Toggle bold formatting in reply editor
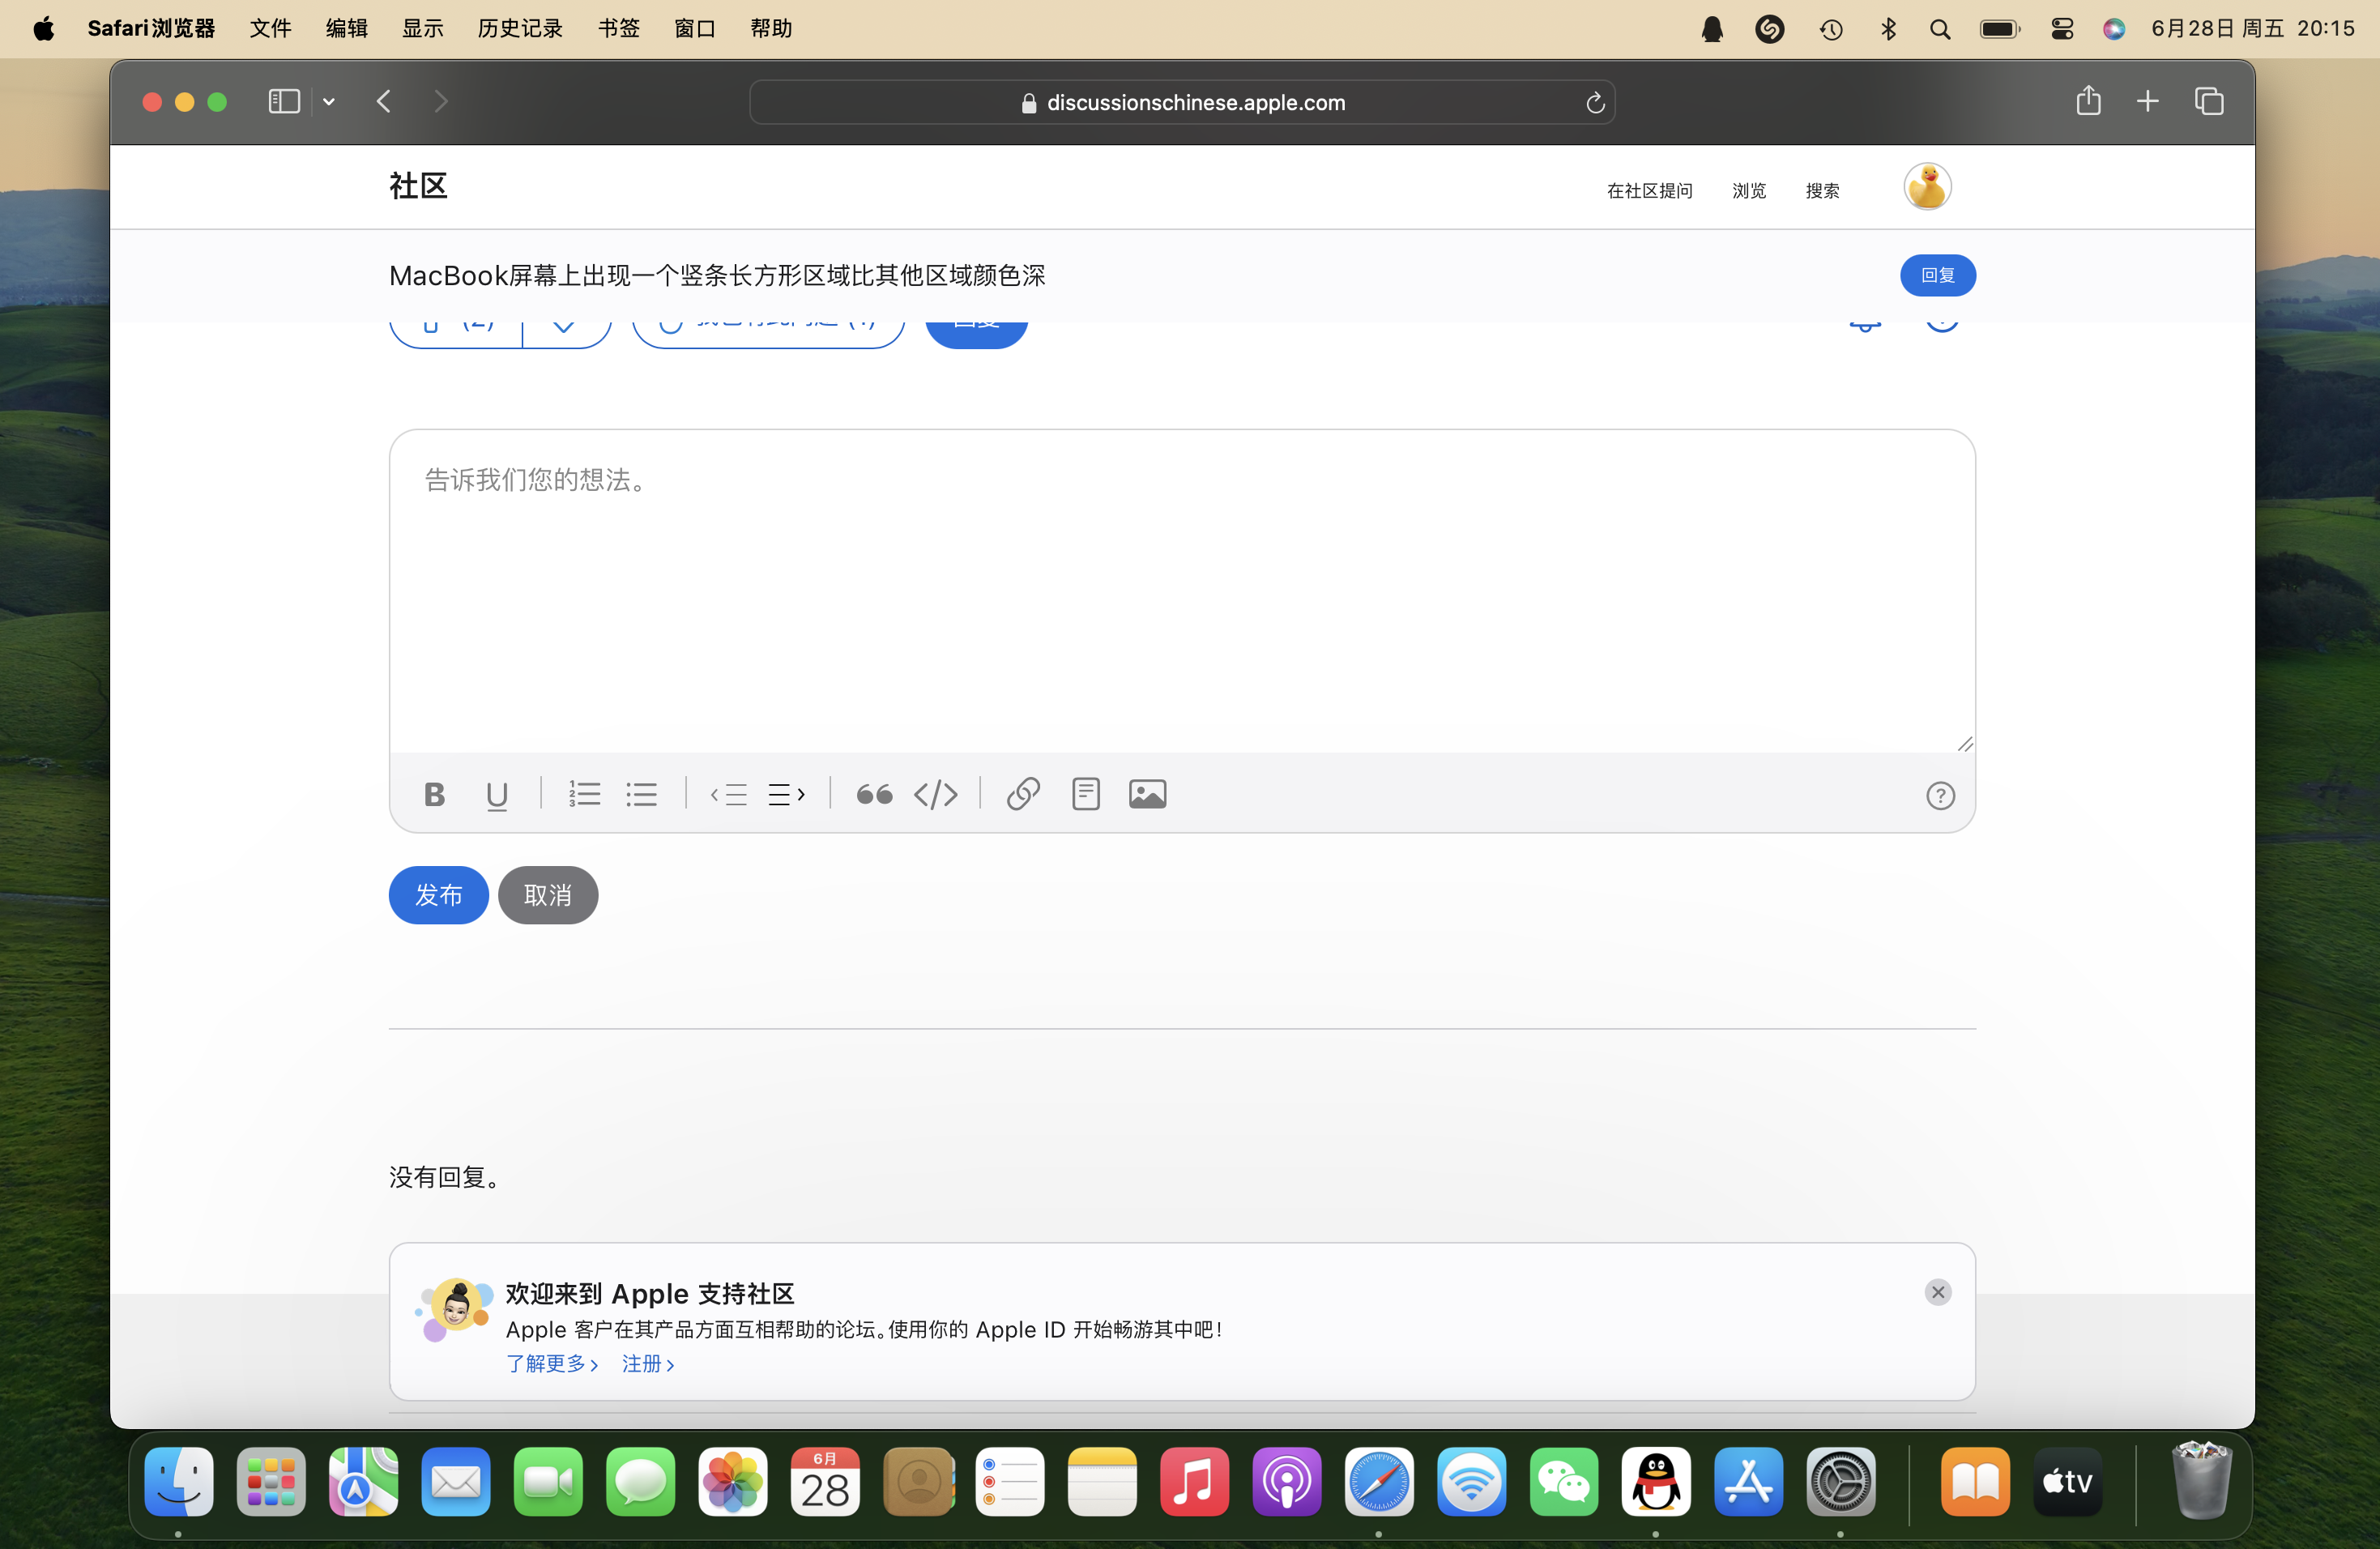Viewport: 2380px width, 1549px height. pyautogui.click(x=434, y=795)
